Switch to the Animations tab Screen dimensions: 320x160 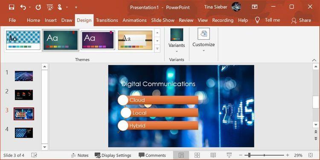point(134,20)
